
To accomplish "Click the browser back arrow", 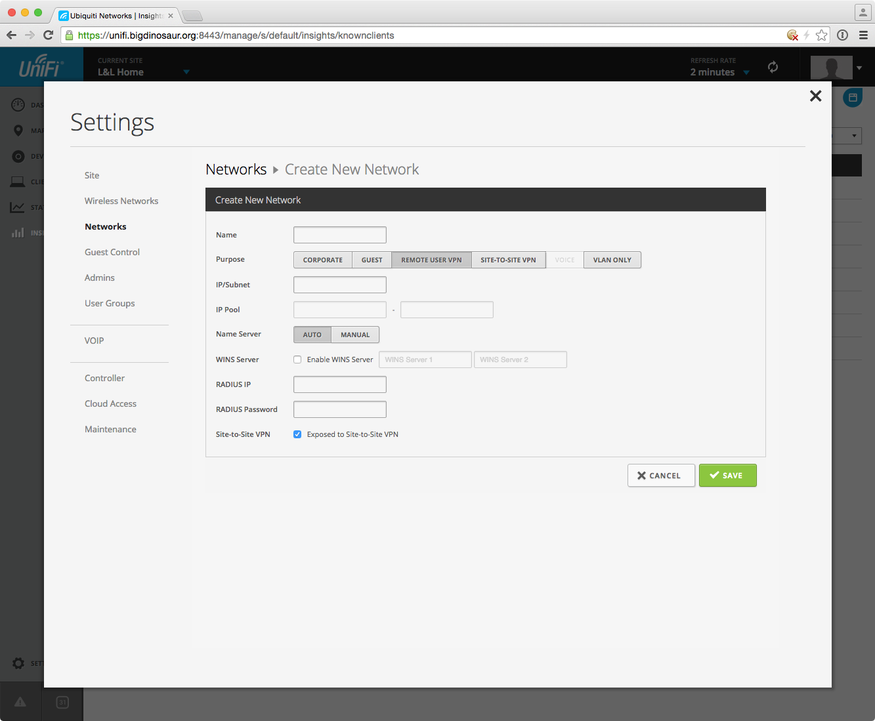I will [x=11, y=35].
